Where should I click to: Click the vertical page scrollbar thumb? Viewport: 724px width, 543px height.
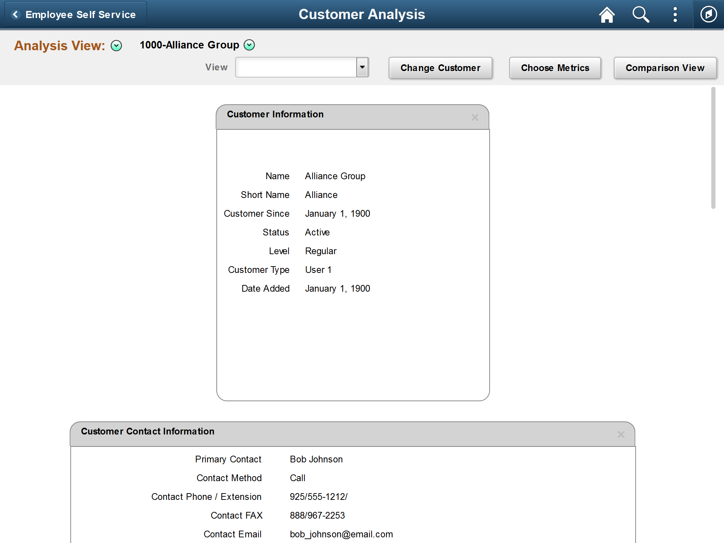point(713,148)
